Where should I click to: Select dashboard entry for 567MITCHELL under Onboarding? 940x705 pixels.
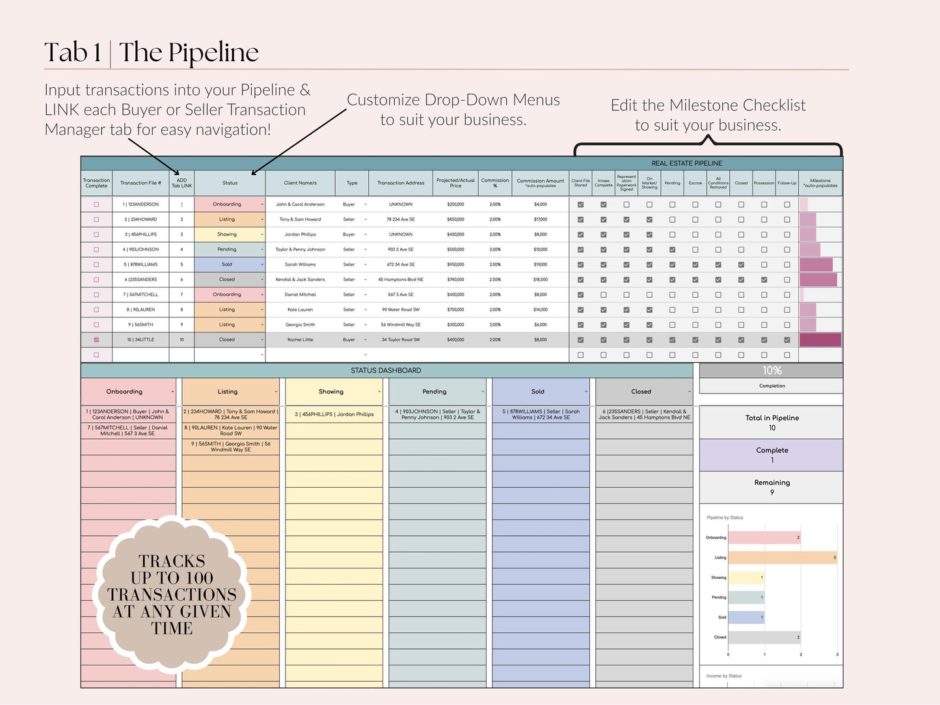click(x=128, y=431)
